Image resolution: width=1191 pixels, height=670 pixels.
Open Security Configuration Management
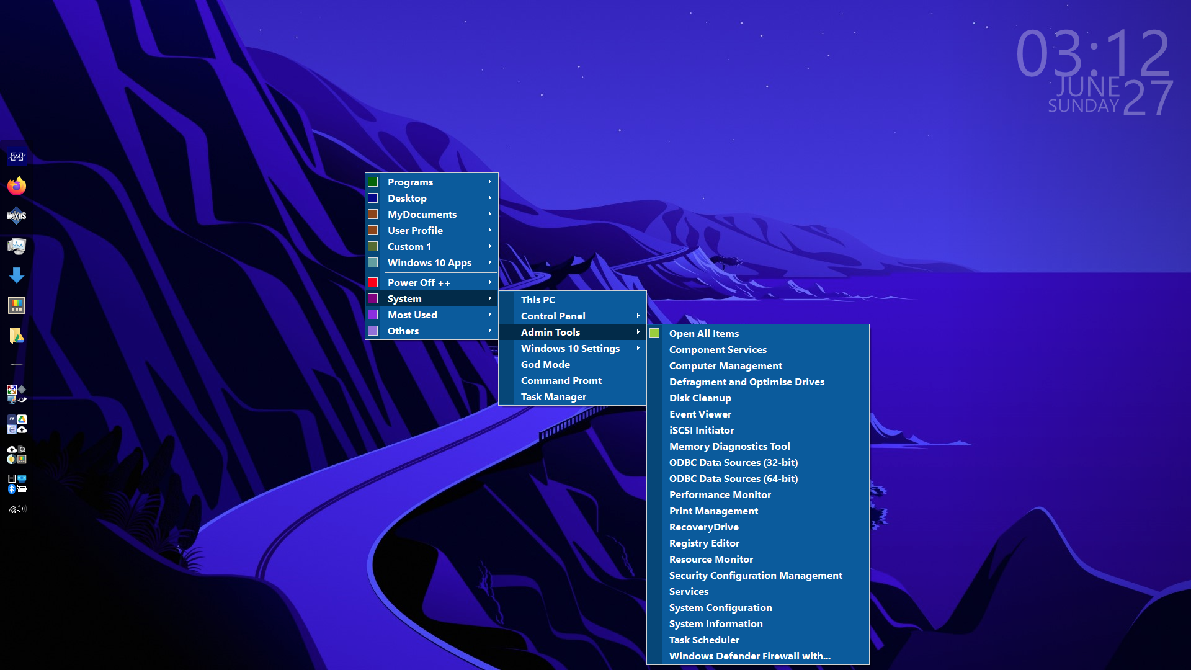pyautogui.click(x=758, y=575)
